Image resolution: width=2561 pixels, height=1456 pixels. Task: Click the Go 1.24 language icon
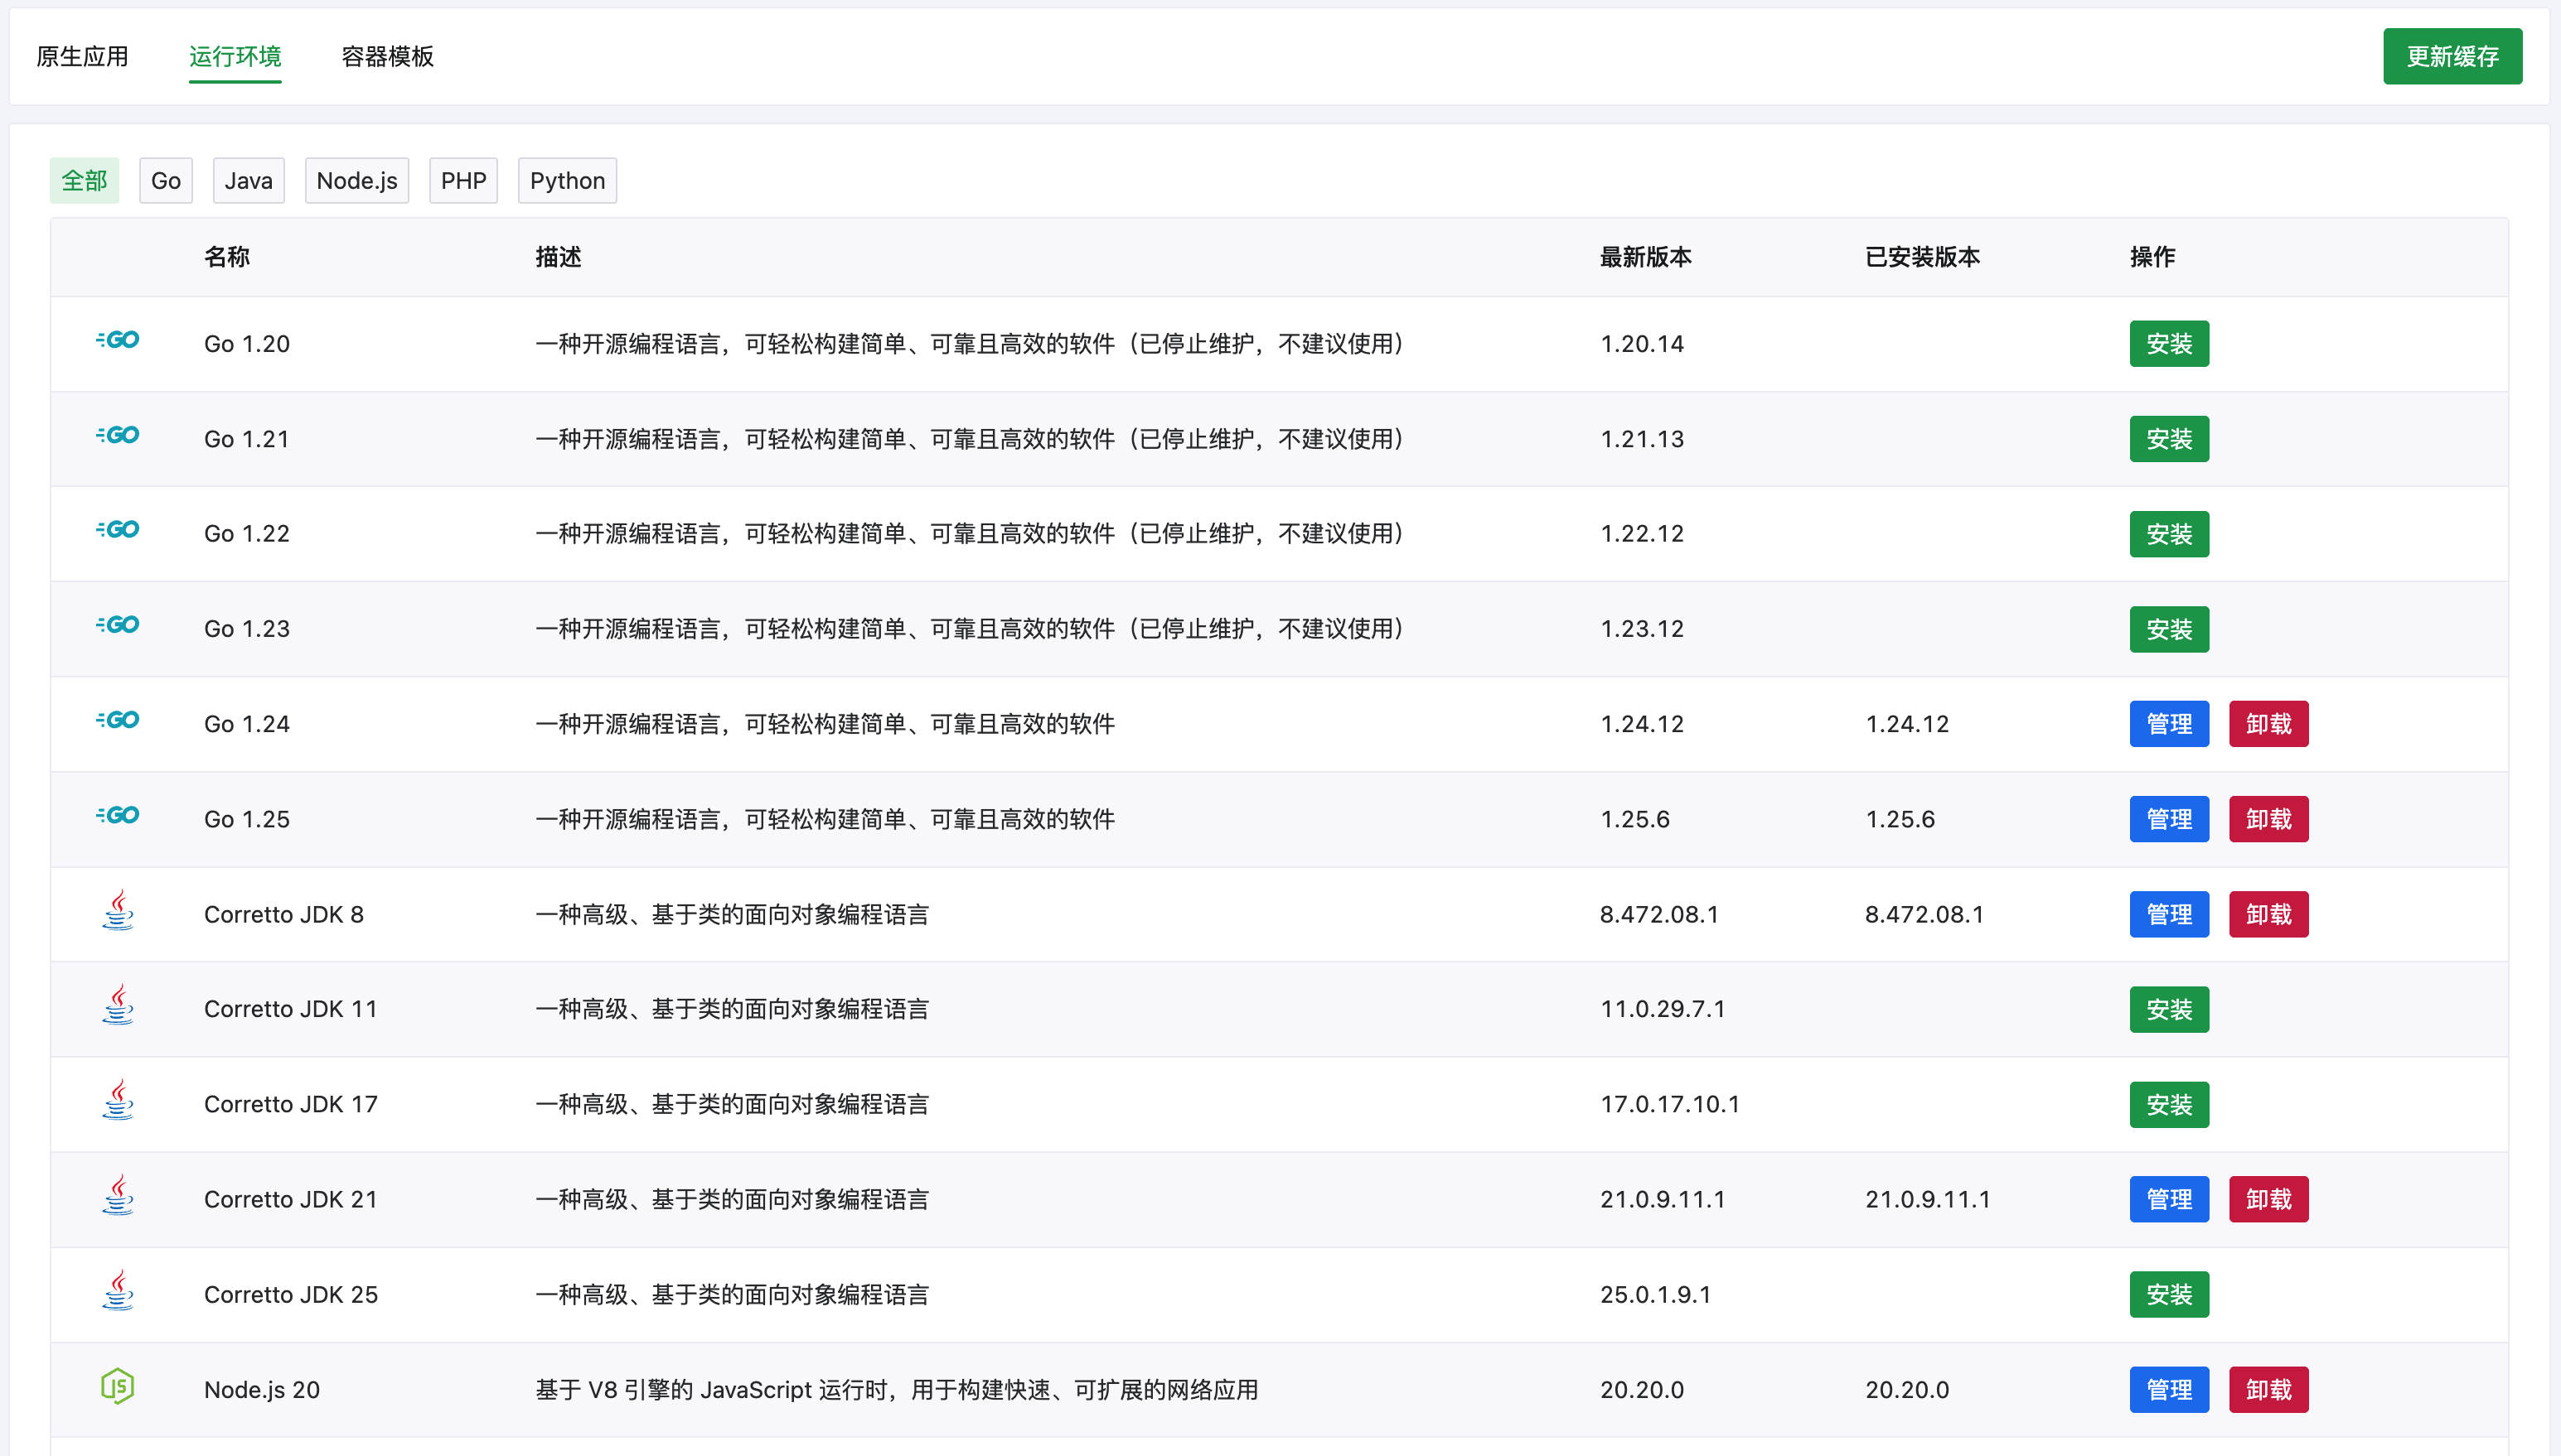coord(117,719)
